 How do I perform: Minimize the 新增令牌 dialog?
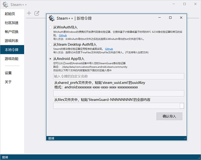159,17
